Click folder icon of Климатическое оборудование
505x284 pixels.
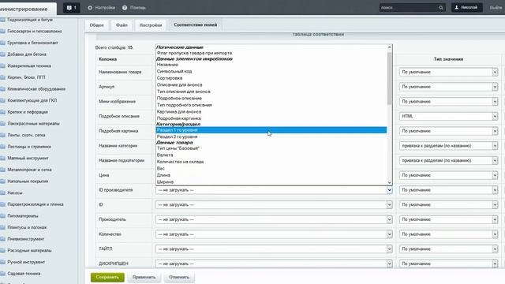2,89
